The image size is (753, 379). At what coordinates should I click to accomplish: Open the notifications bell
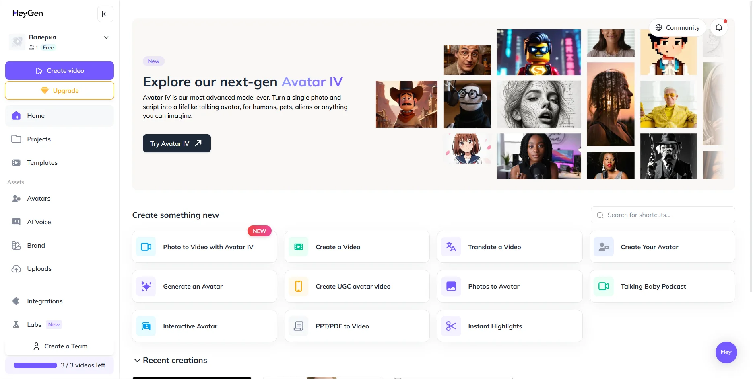[x=719, y=28]
